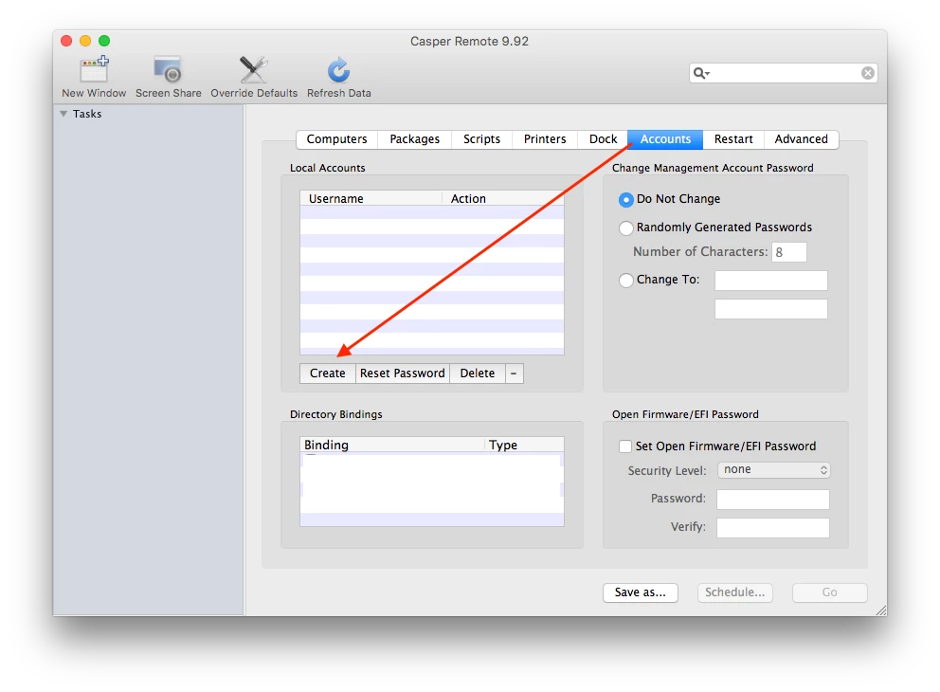
Task: Switch to the Packages tab
Action: [x=414, y=139]
